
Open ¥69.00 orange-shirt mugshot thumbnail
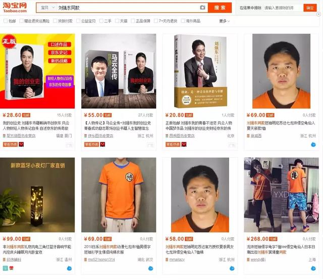[282, 71]
